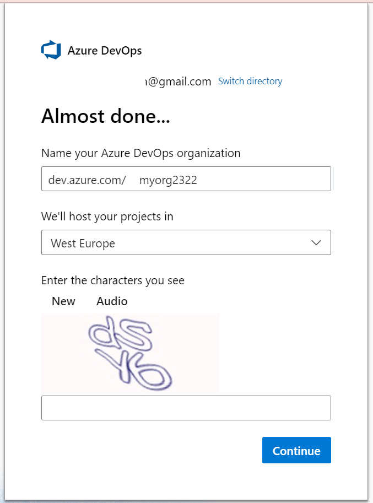Expand the hosting region chevron arrow

316,242
